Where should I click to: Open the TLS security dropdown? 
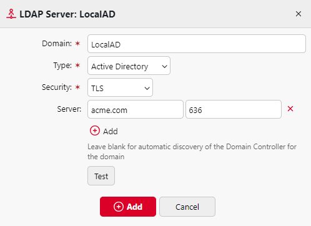[120, 87]
